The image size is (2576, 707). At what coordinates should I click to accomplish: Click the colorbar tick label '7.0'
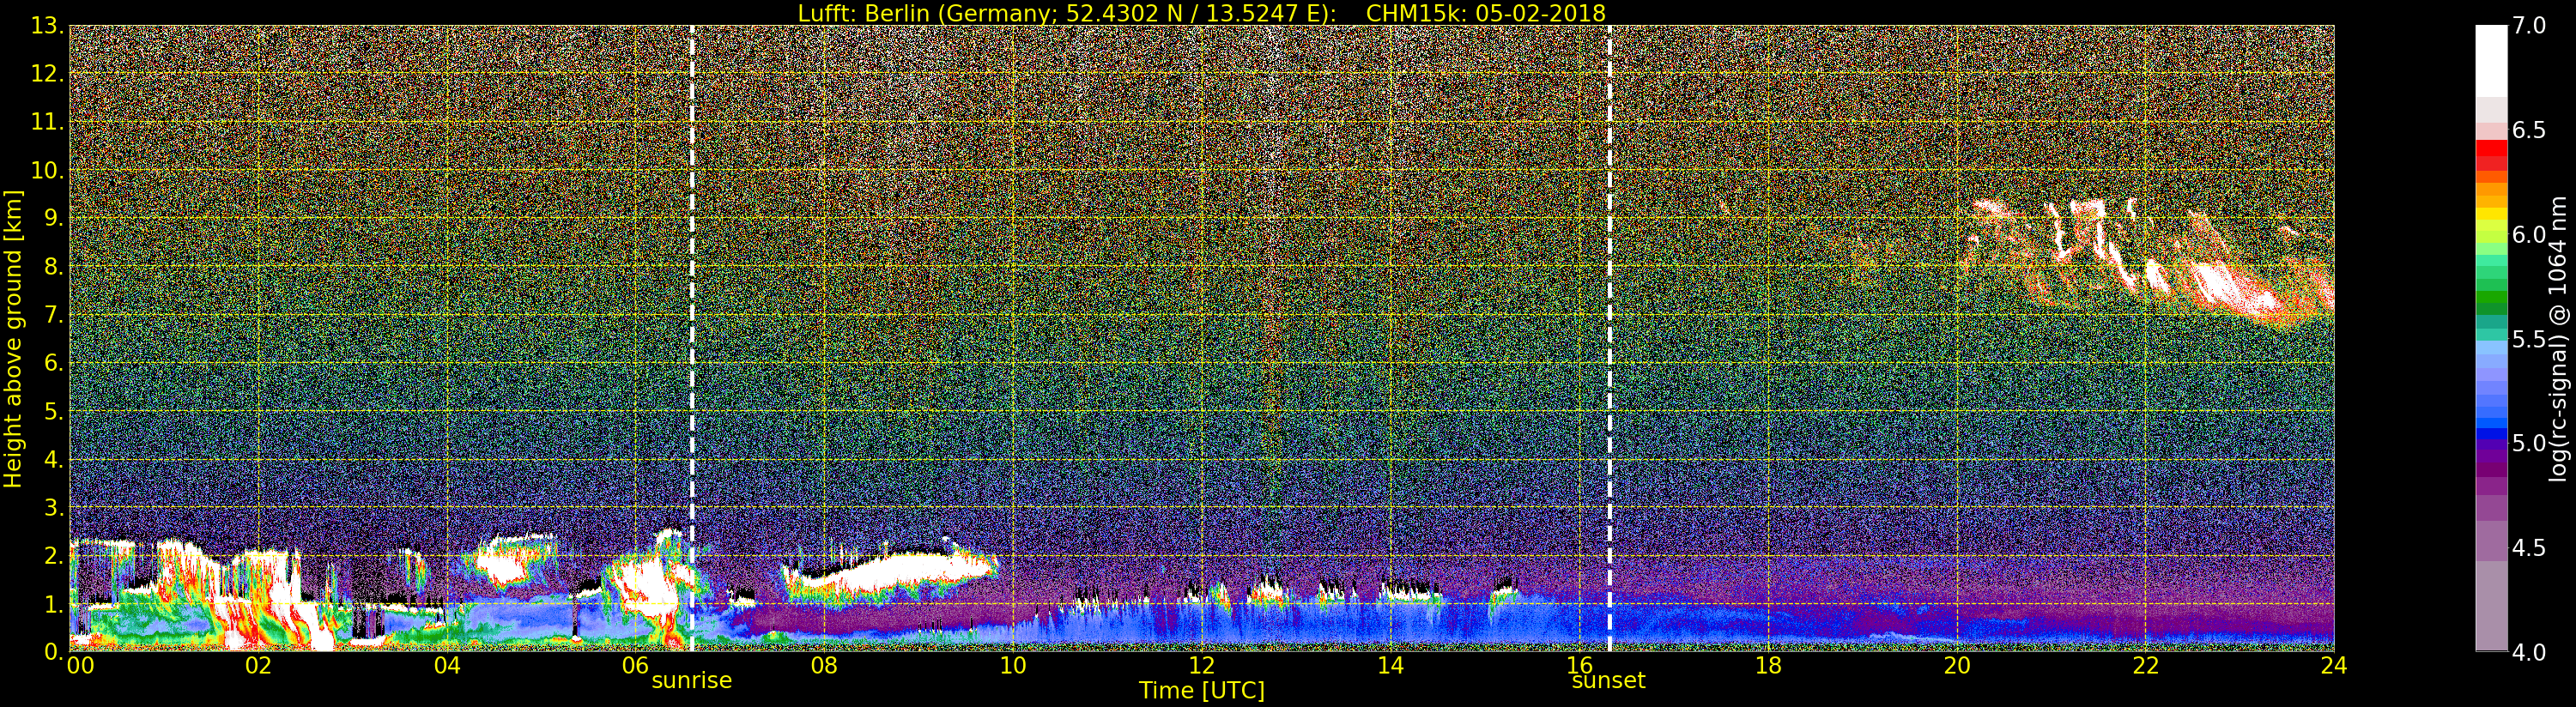[2529, 26]
